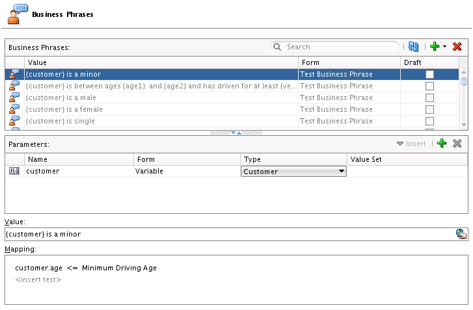Select '{customer} is a male' phrase
This screenshot has width=473, height=310.
[61, 97]
